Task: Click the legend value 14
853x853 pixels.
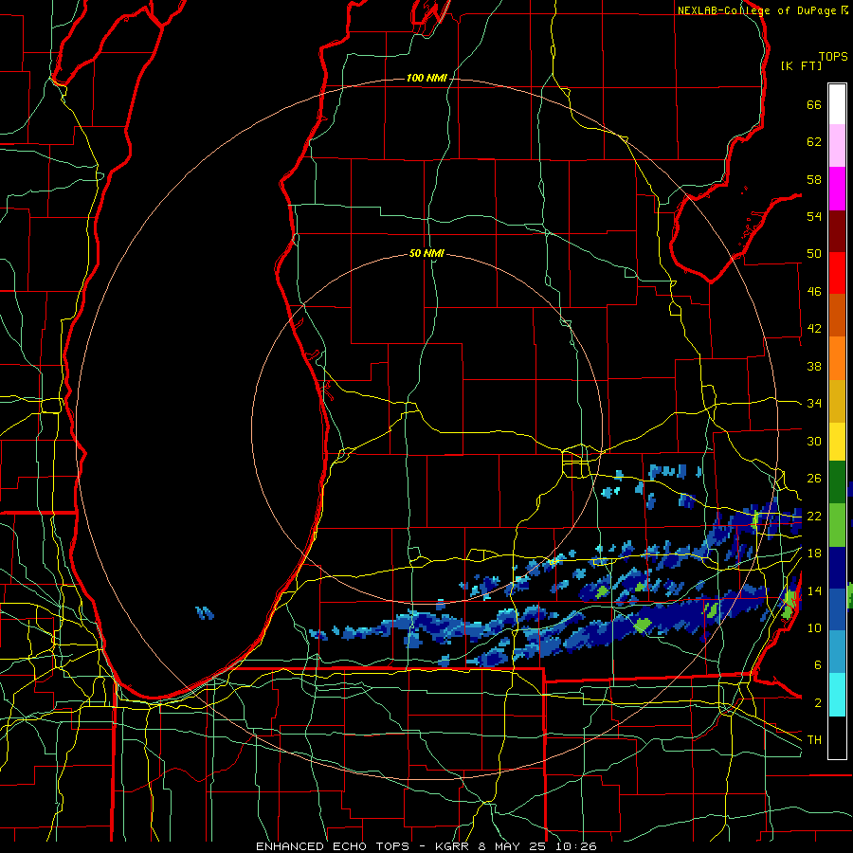Action: [814, 590]
